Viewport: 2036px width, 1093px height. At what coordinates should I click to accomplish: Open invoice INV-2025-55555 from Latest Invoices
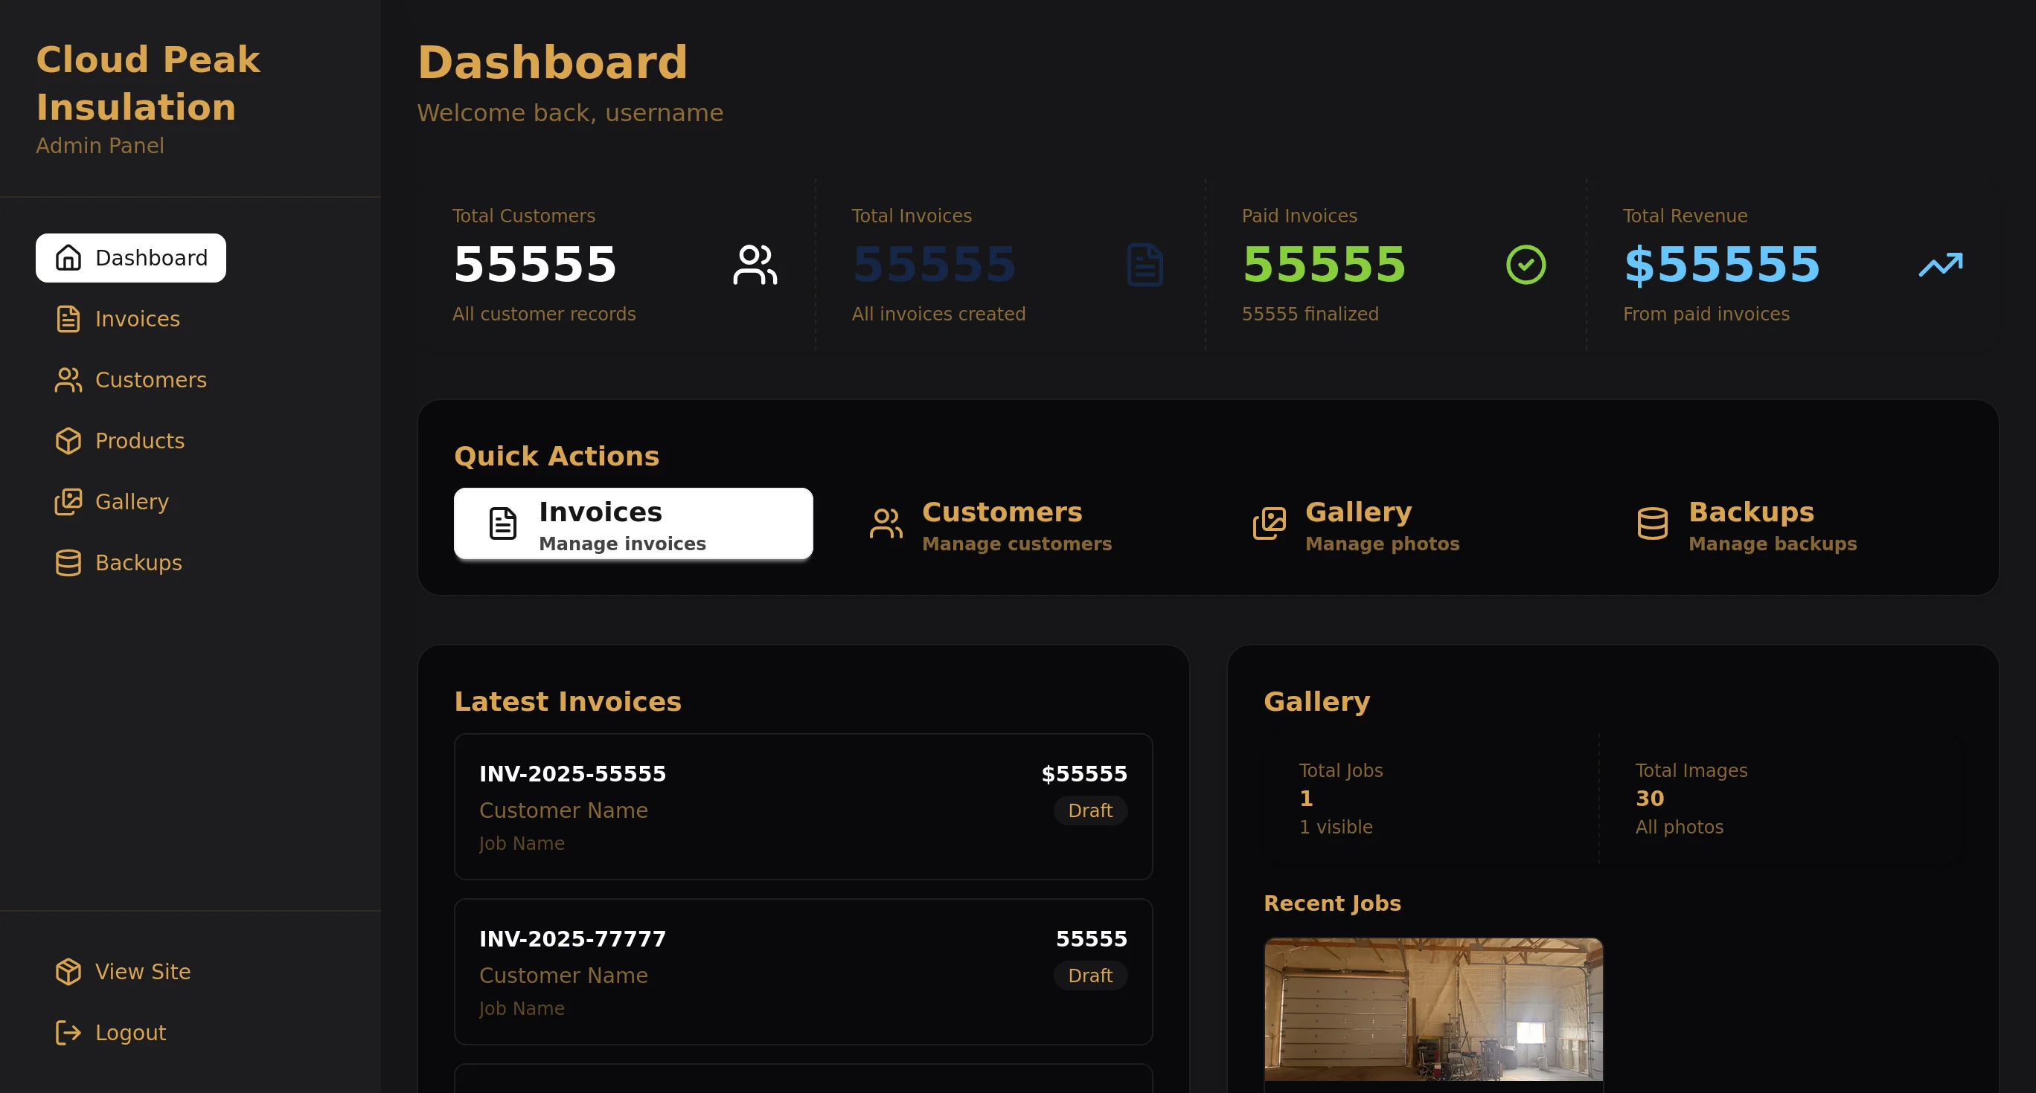(803, 806)
